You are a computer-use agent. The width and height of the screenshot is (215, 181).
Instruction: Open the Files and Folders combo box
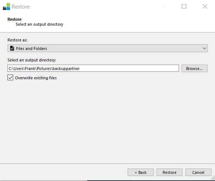[x=108, y=48]
